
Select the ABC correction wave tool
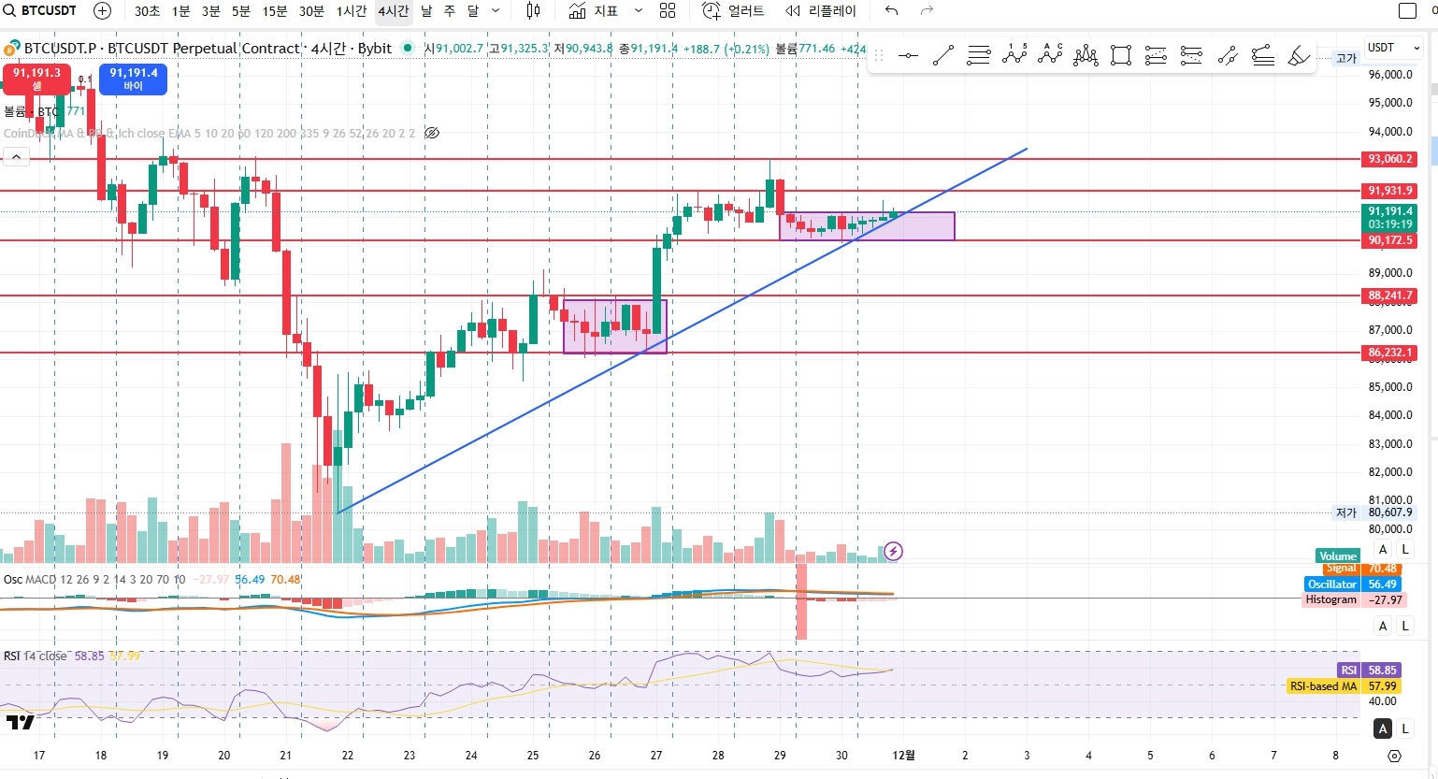(x=1050, y=56)
